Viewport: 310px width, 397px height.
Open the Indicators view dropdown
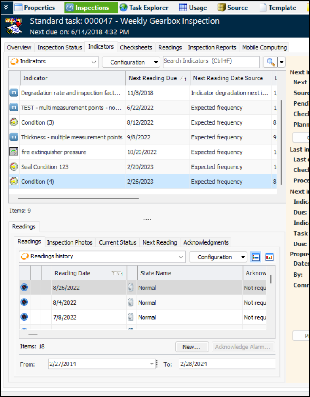tap(94, 62)
